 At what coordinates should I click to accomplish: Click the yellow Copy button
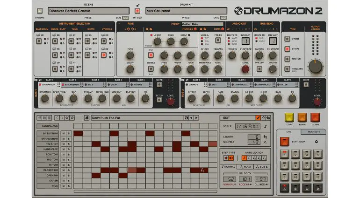pyautogui.click(x=288, y=117)
